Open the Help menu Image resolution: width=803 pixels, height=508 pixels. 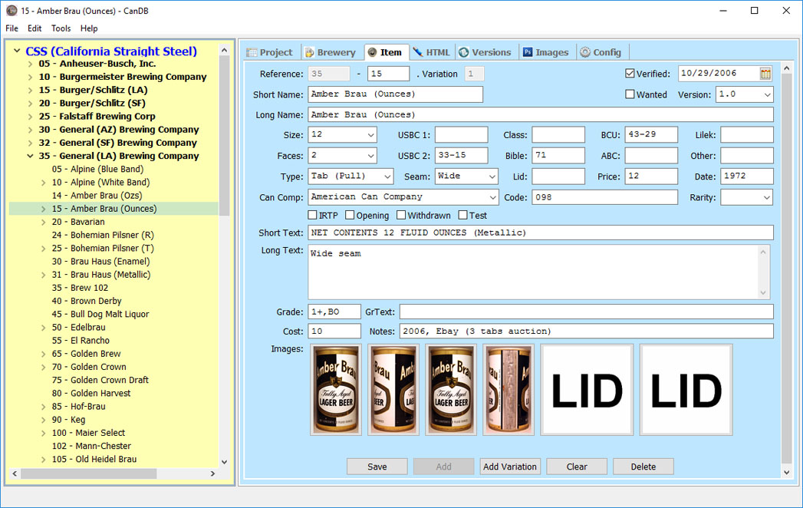point(89,28)
